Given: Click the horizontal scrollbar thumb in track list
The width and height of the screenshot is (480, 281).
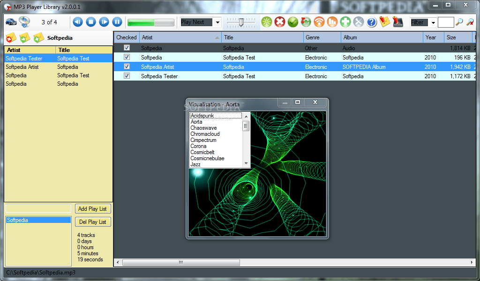Looking at the screenshot, I should click(x=181, y=262).
